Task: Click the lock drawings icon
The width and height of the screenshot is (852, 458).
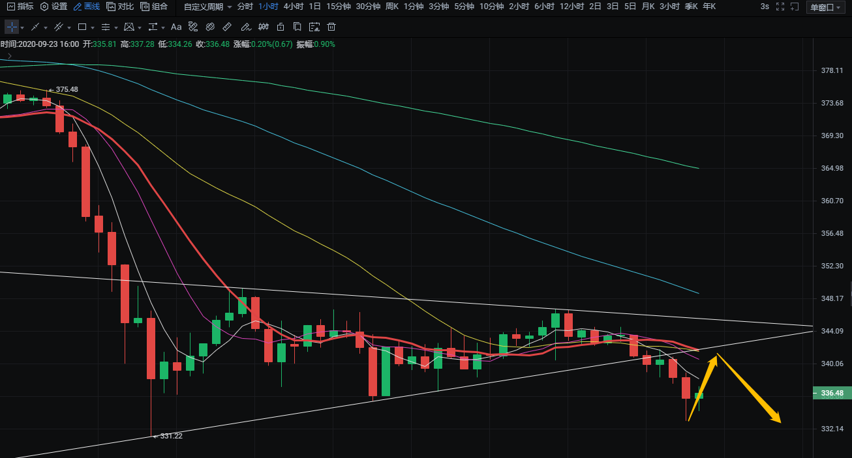Action: (281, 27)
